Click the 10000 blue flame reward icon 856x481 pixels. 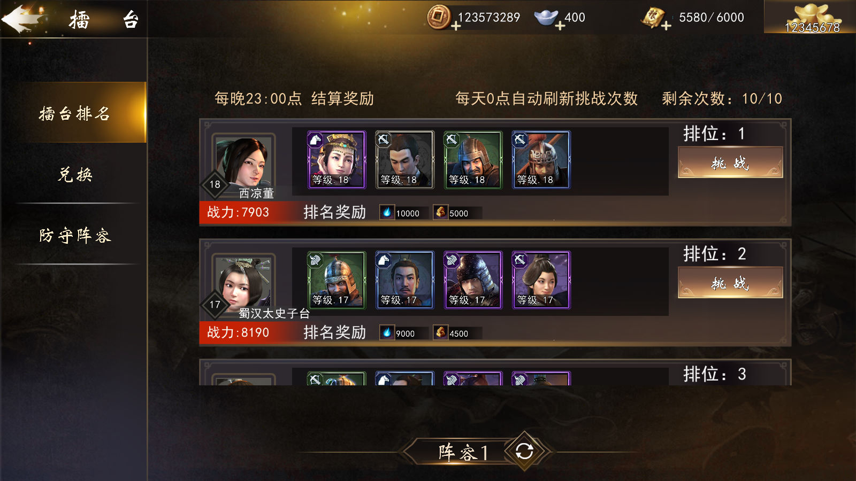pyautogui.click(x=387, y=212)
